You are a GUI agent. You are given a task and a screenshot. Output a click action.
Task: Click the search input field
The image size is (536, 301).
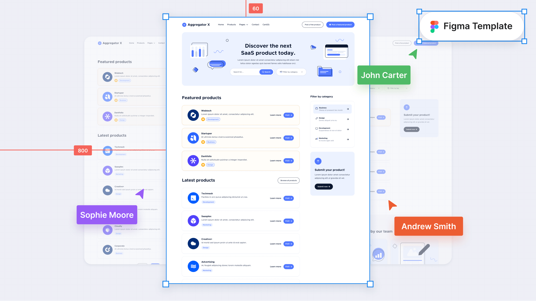click(245, 71)
